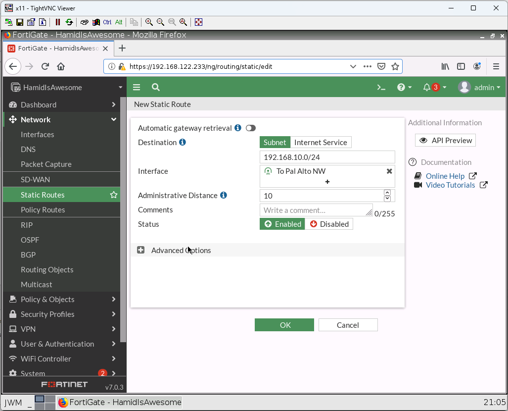
Task: Click the Firefox home icon
Action: (x=61, y=66)
